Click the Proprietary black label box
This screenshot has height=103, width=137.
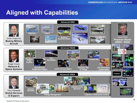tap(117, 74)
